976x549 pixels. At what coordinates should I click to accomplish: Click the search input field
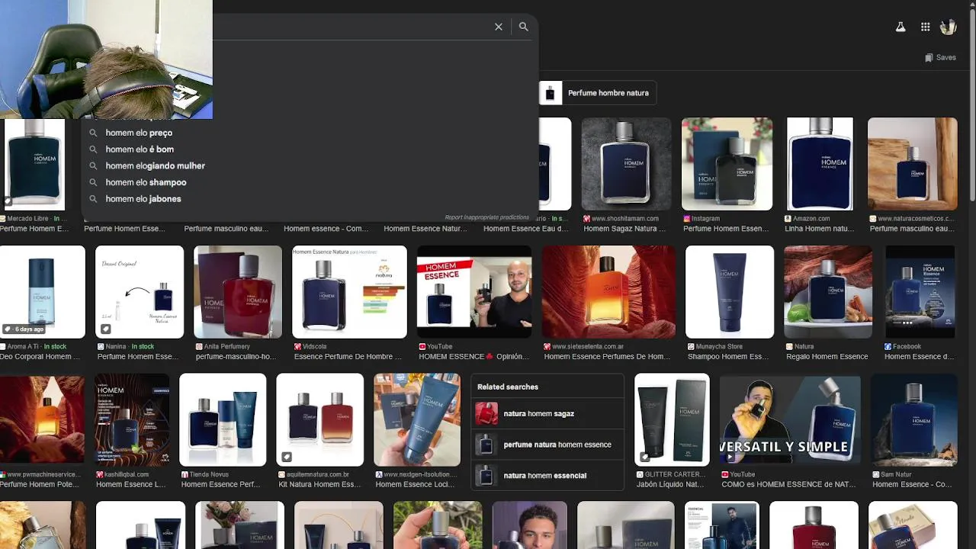click(x=351, y=27)
